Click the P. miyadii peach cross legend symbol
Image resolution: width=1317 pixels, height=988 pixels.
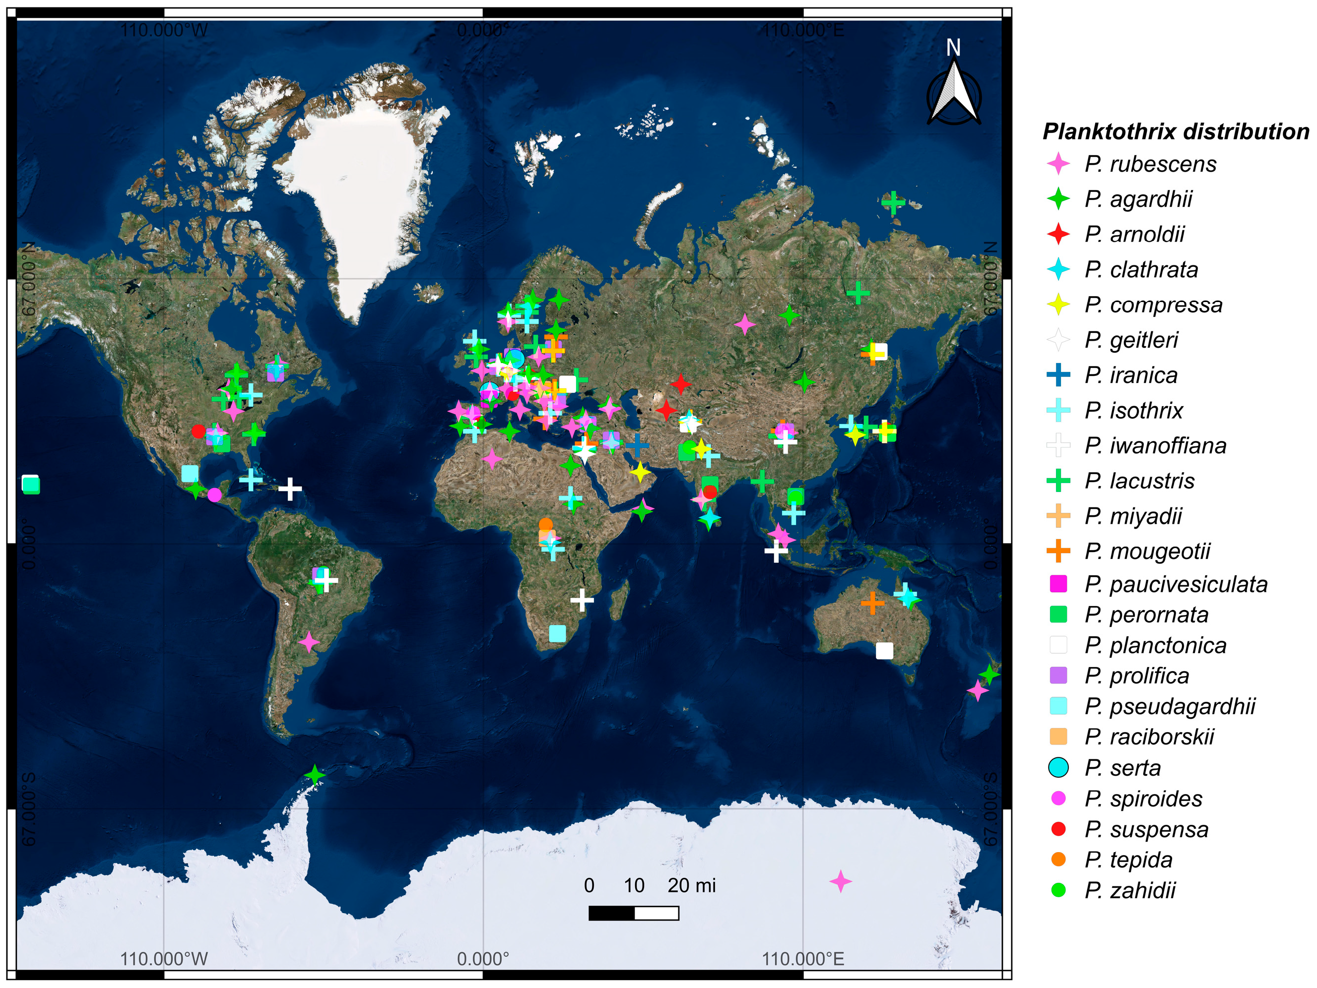click(1058, 515)
